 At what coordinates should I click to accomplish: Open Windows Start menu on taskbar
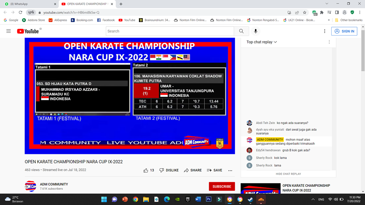click(x=104, y=199)
